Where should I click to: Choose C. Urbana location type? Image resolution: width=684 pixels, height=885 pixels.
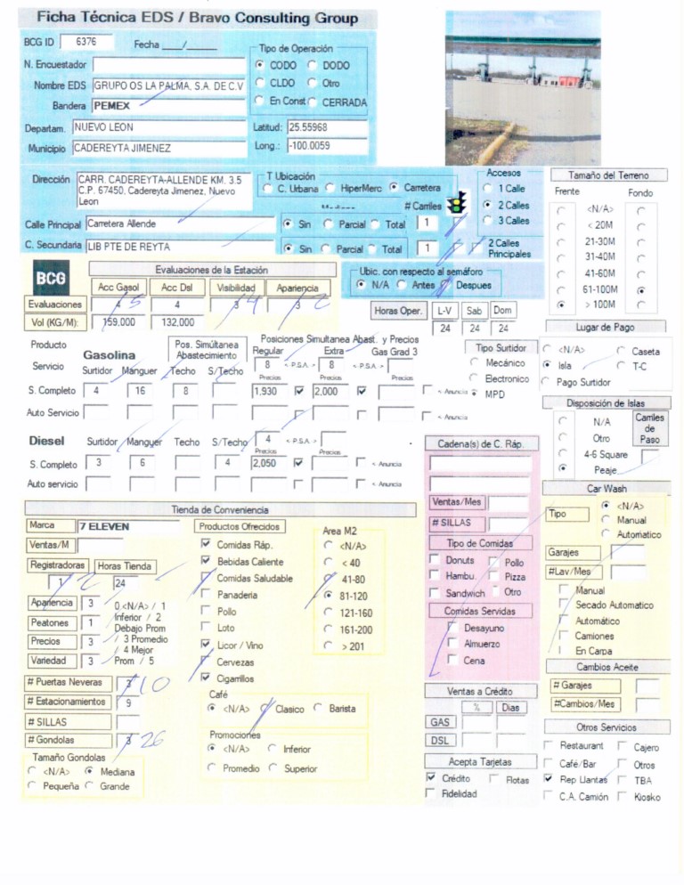[268, 189]
